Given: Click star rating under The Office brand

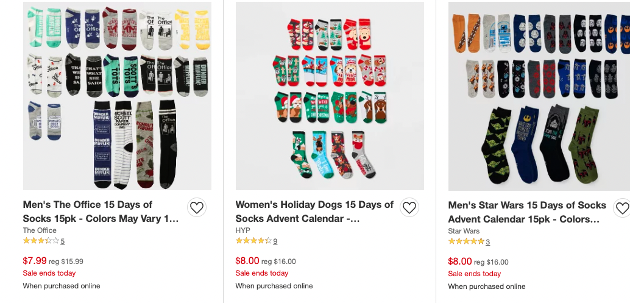Looking at the screenshot, I should point(41,241).
